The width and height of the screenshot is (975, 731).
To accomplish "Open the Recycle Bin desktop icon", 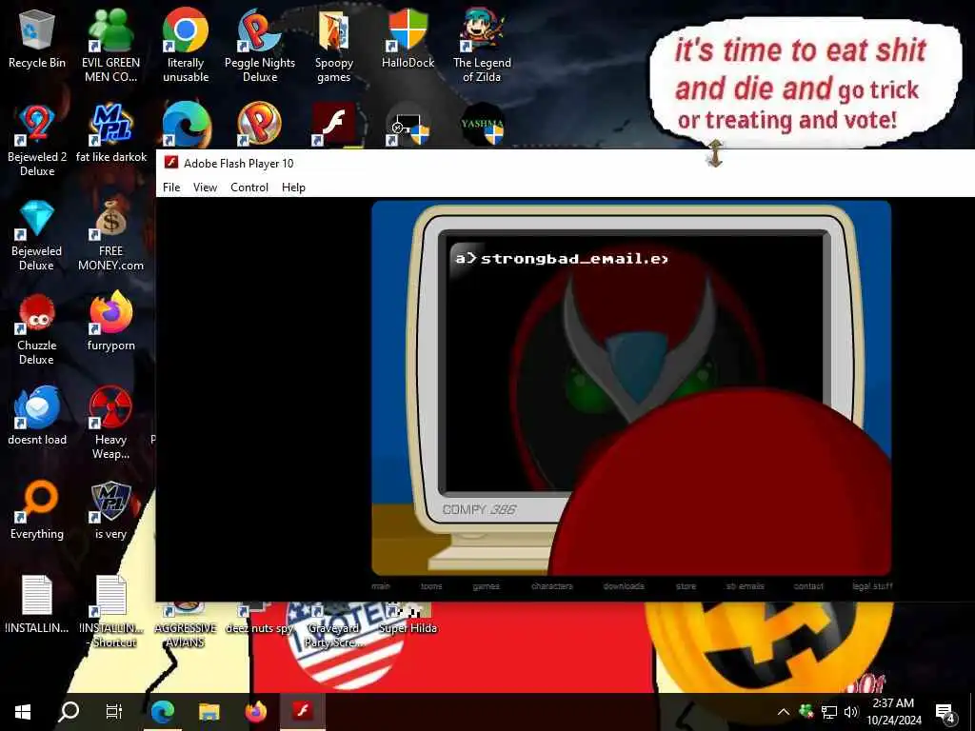I will click(37, 39).
